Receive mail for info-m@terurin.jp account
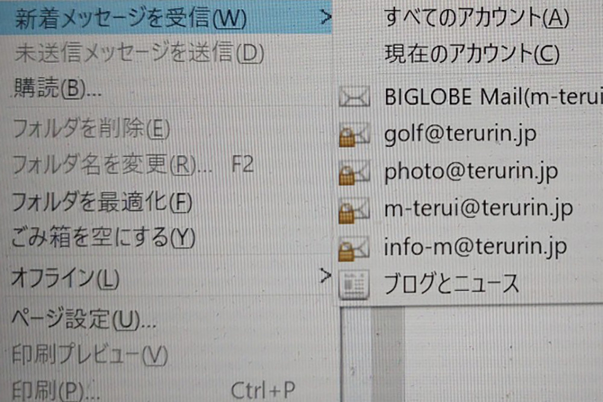Image resolution: width=603 pixels, height=402 pixels. [x=475, y=248]
